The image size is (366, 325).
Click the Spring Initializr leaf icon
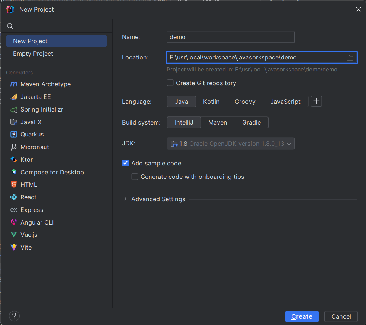pos(14,109)
